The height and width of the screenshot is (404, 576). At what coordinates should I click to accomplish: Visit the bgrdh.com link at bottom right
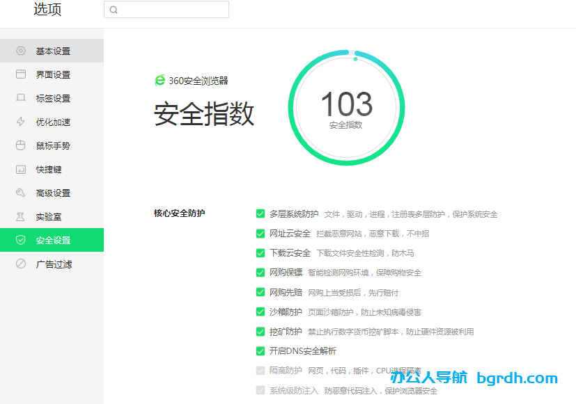(x=519, y=376)
